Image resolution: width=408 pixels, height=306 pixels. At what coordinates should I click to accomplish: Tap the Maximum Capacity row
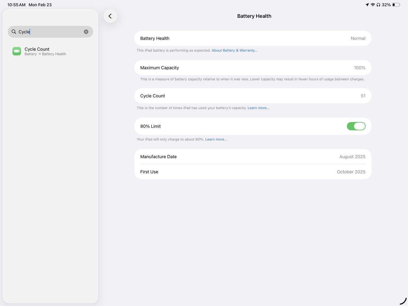(x=253, y=68)
